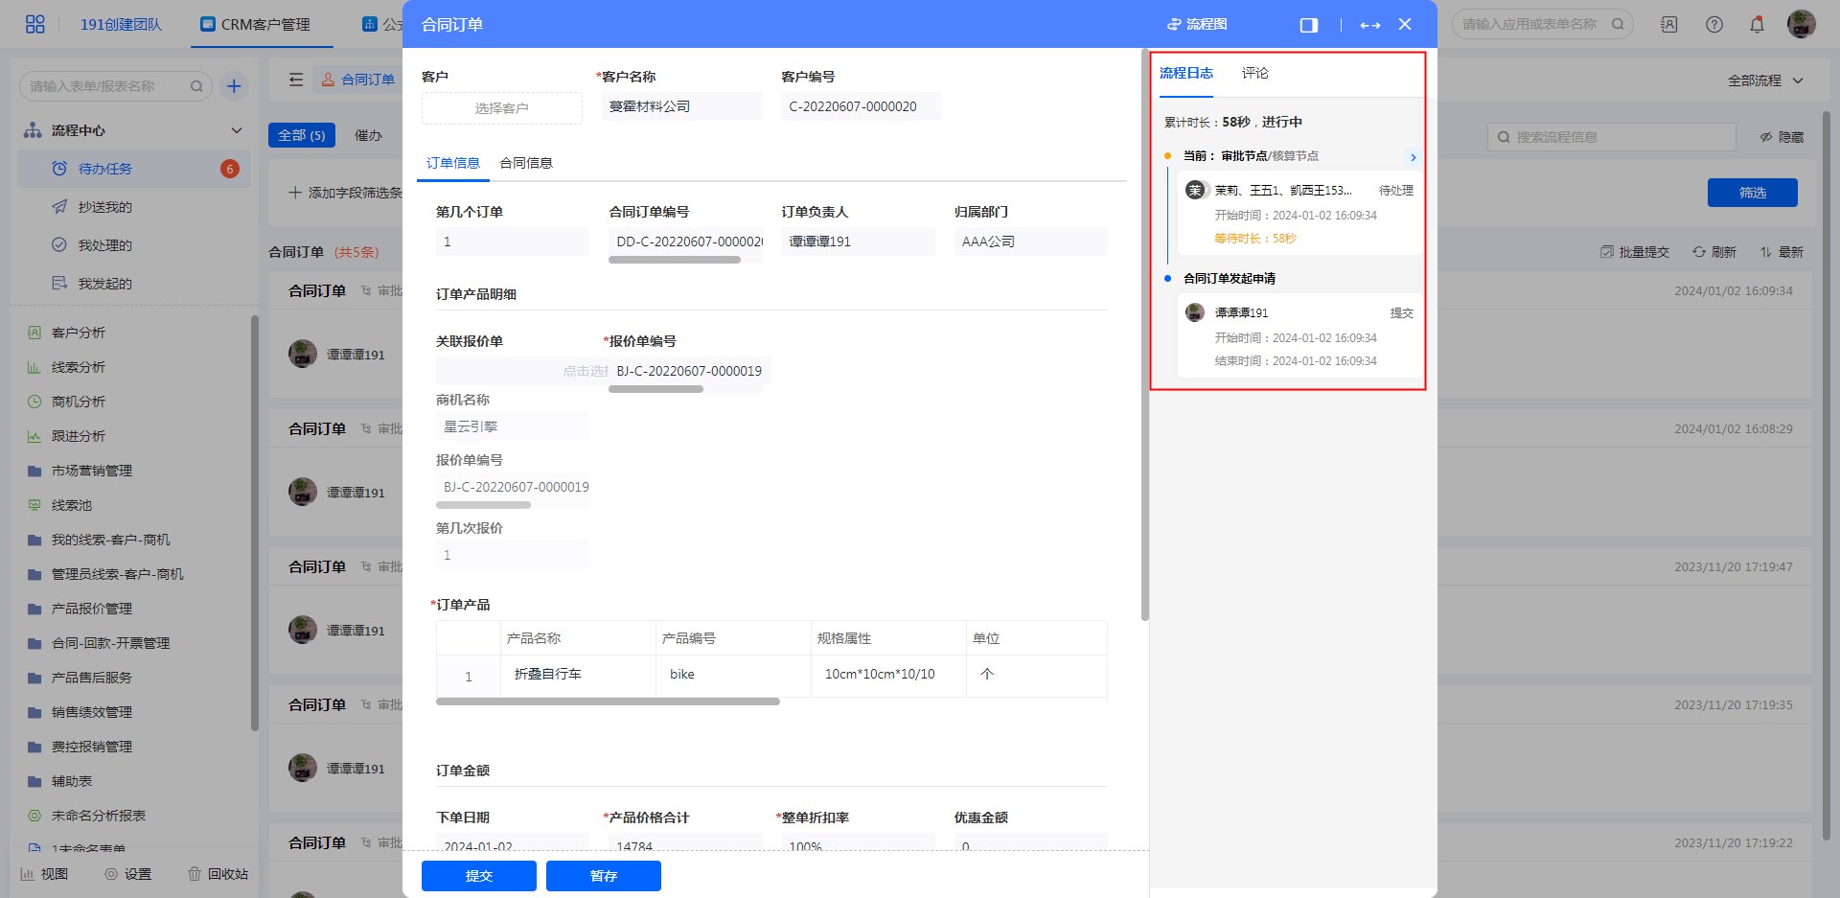The image size is (1840, 898).
Task: Collapse the 流程中心 section chevron
Action: pos(236,130)
